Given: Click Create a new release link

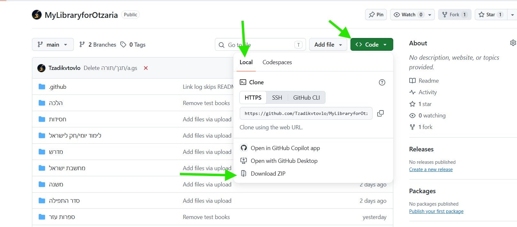Looking at the screenshot, I should 431,170.
